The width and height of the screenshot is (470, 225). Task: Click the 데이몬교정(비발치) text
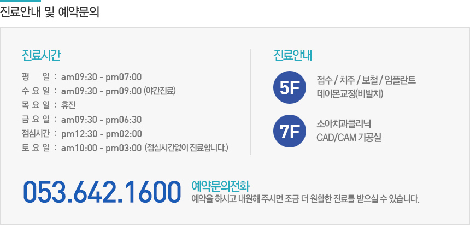point(350,94)
